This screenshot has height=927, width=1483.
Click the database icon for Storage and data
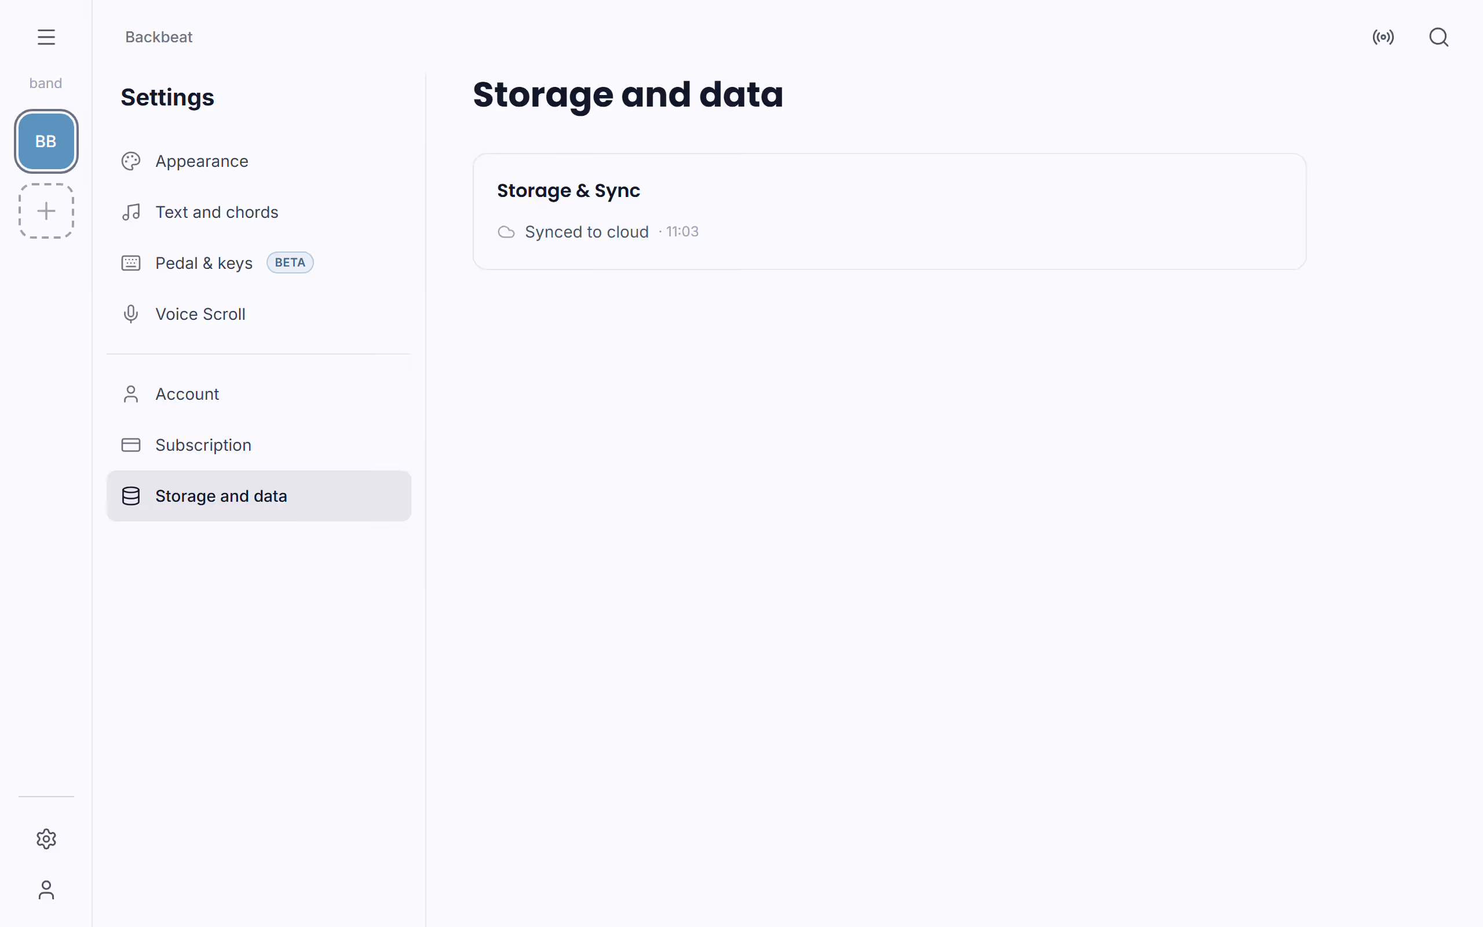pyautogui.click(x=130, y=496)
